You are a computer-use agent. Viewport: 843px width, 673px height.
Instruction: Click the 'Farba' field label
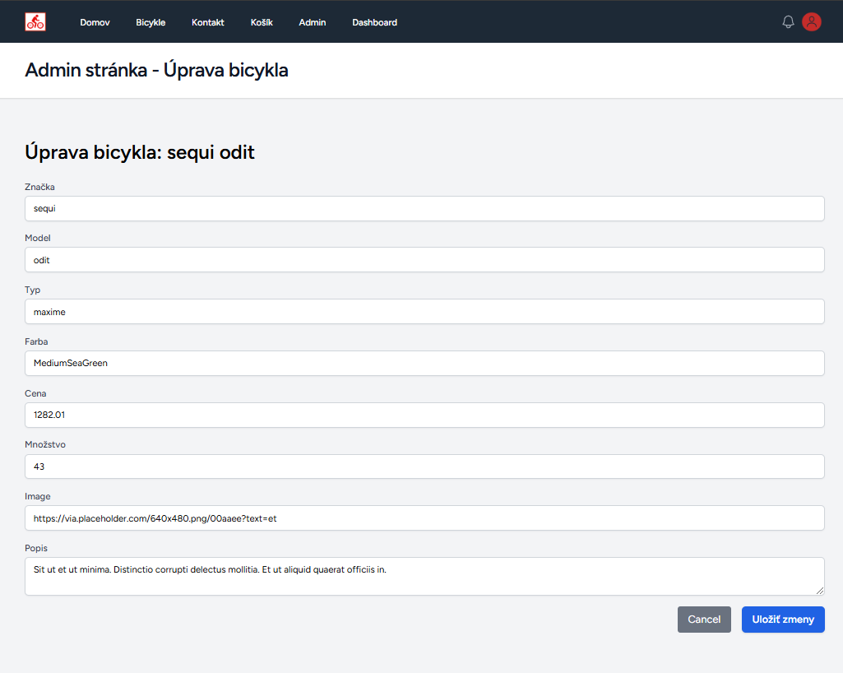point(36,341)
